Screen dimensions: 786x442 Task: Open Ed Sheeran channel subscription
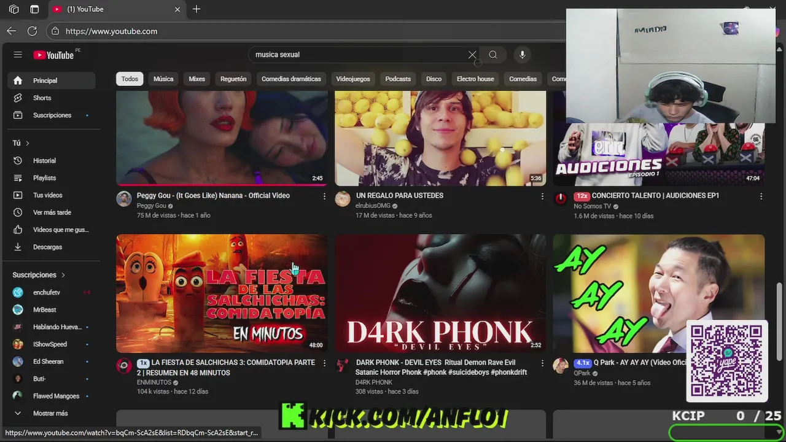tap(51, 361)
